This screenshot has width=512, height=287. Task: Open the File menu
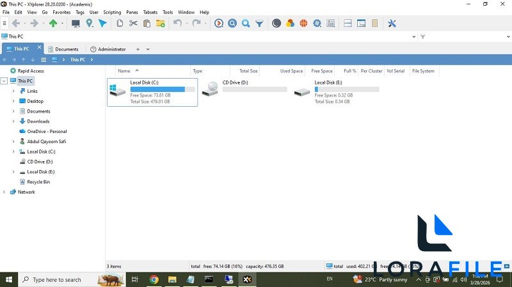click(x=6, y=12)
